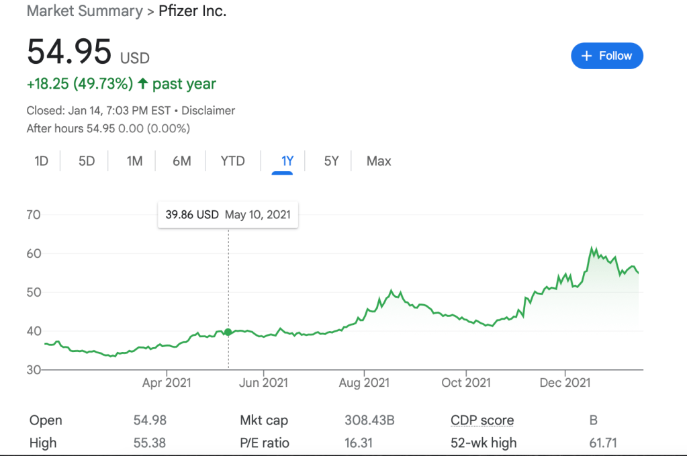Select the 5D time range tab

87,161
